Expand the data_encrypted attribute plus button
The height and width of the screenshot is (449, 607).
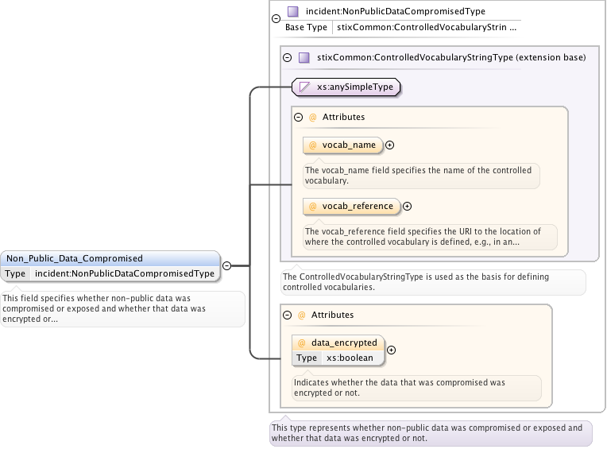(391, 350)
